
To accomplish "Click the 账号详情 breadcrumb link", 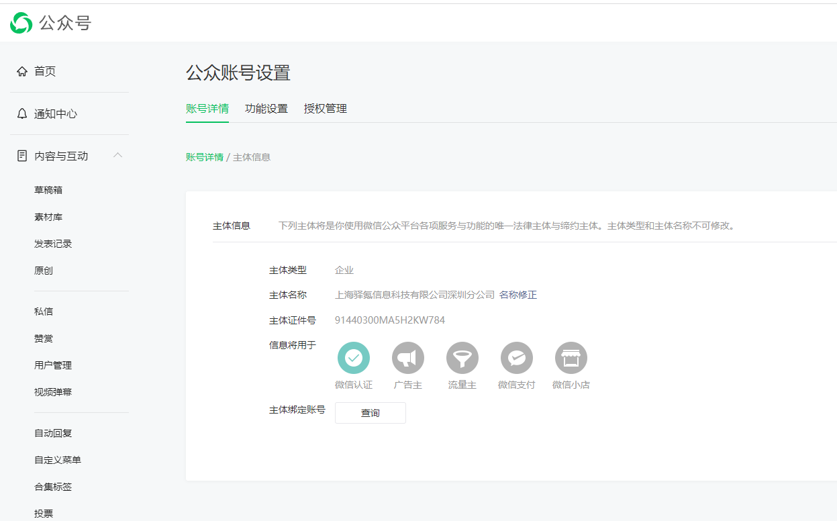I will click(205, 157).
